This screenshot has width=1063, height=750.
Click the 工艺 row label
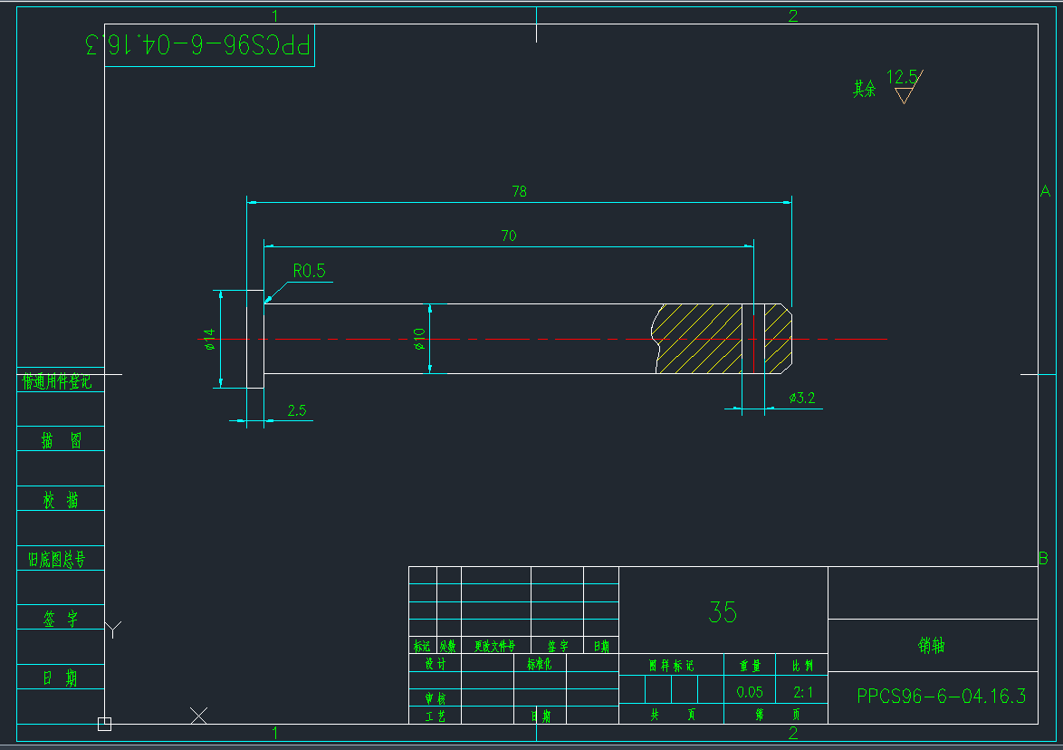tap(436, 716)
